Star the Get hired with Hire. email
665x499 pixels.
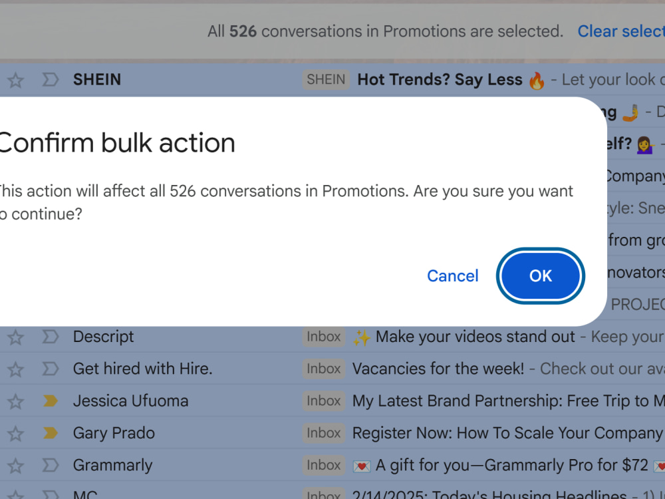pyautogui.click(x=16, y=369)
